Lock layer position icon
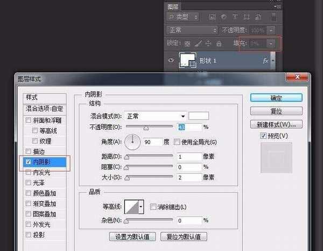This screenshot has width=323, height=251. [x=208, y=43]
